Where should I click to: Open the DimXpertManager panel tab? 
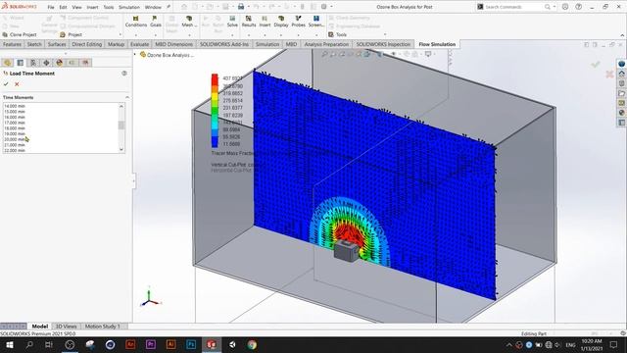(x=46, y=63)
